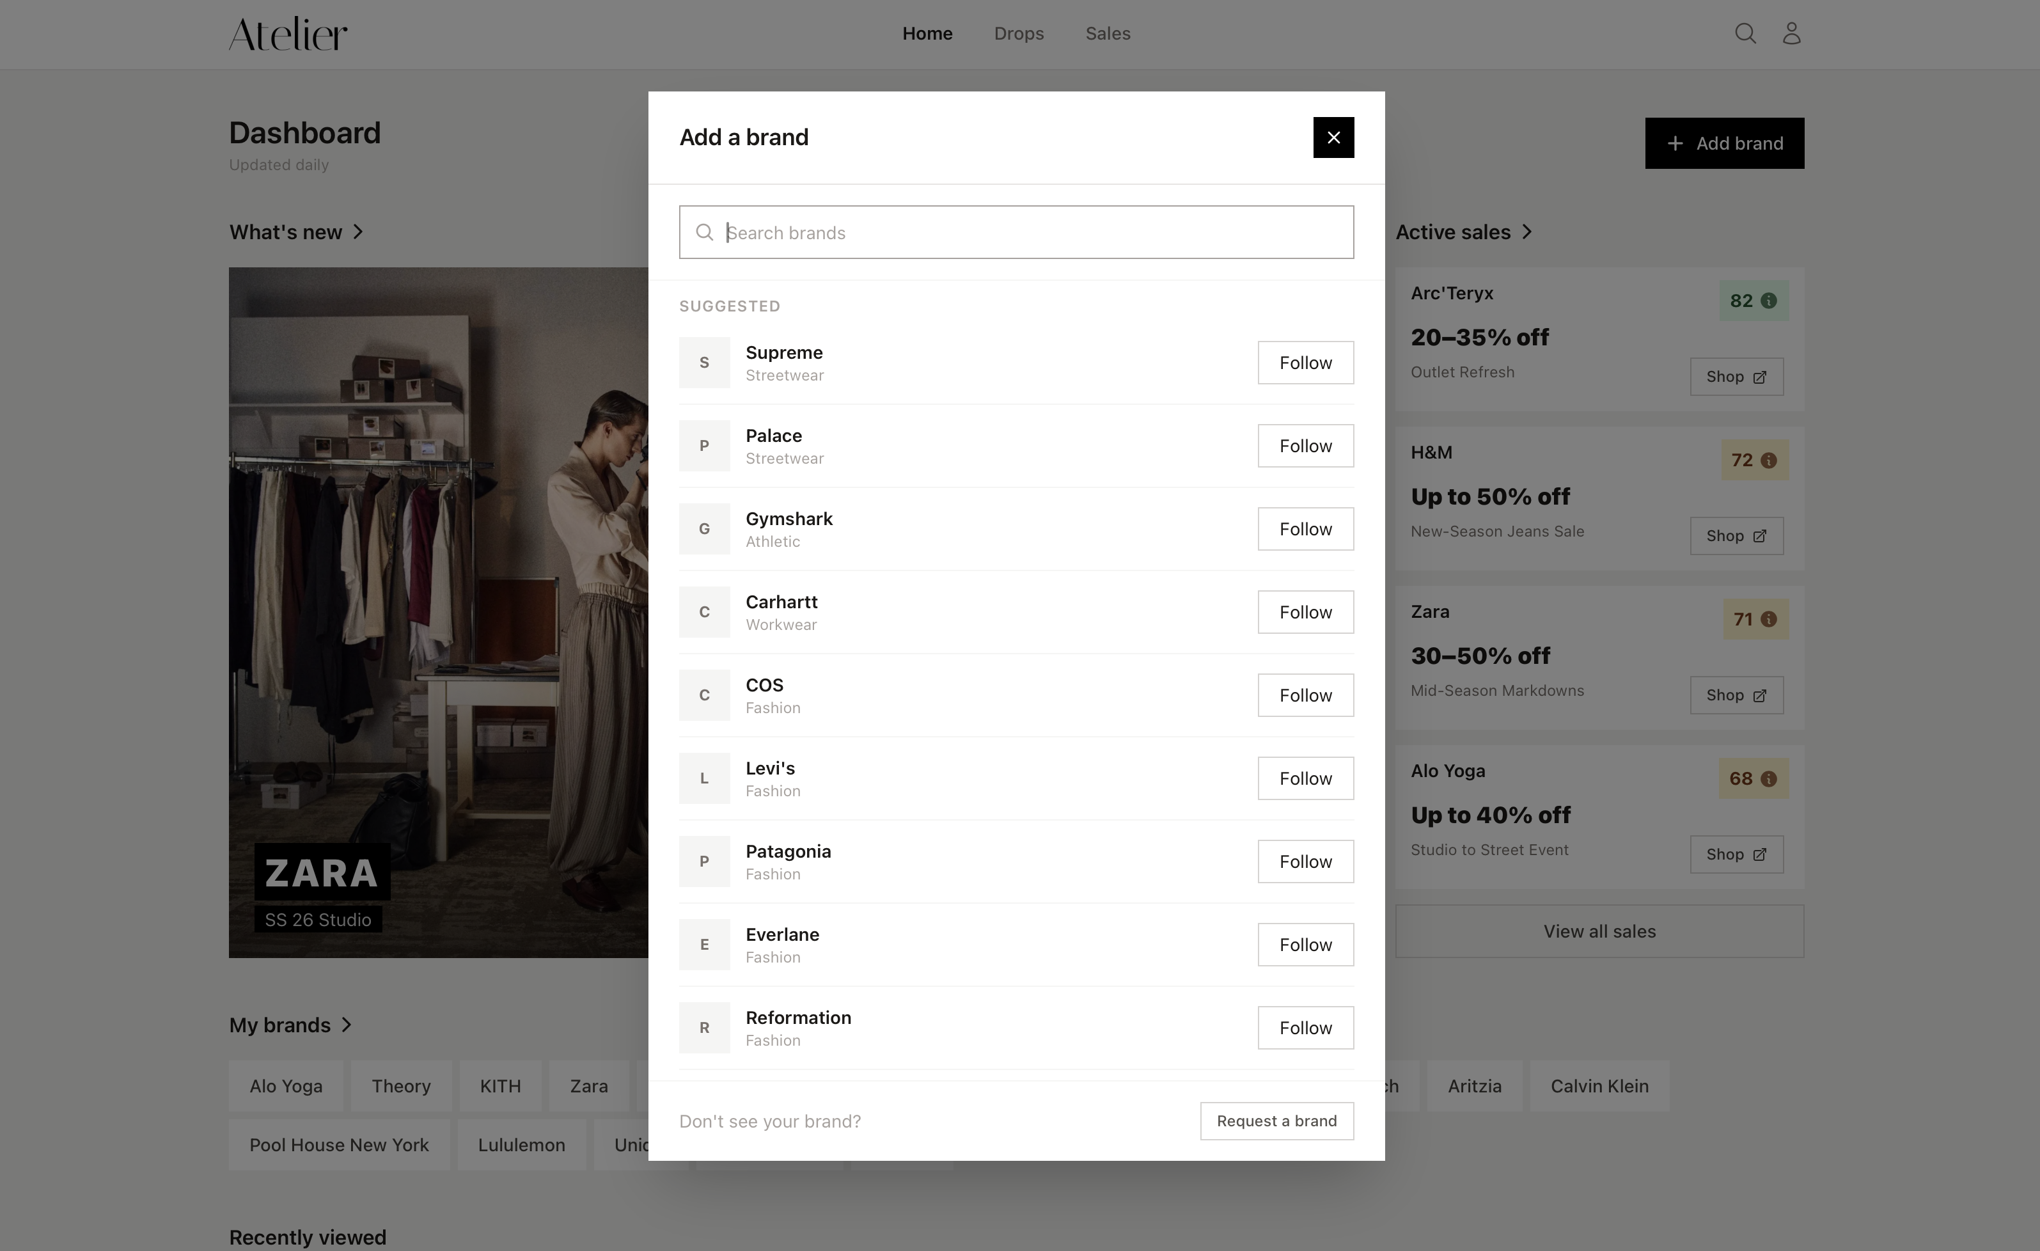The image size is (2040, 1251).
Task: Click the Search brands input field
Action: coord(1016,233)
